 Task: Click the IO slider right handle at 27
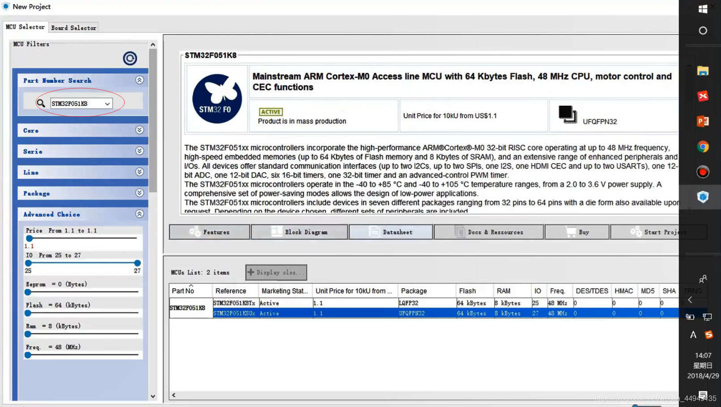point(137,263)
